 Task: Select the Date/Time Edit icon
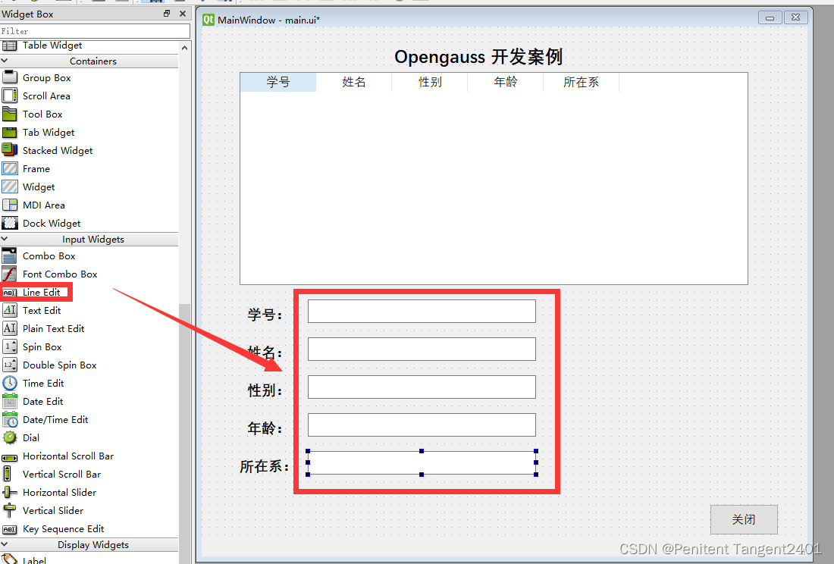10,419
